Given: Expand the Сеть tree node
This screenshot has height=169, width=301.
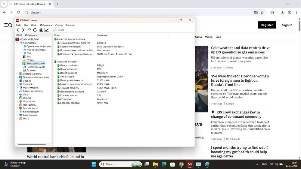Looking at the screenshot, I should [x=17, y=95].
